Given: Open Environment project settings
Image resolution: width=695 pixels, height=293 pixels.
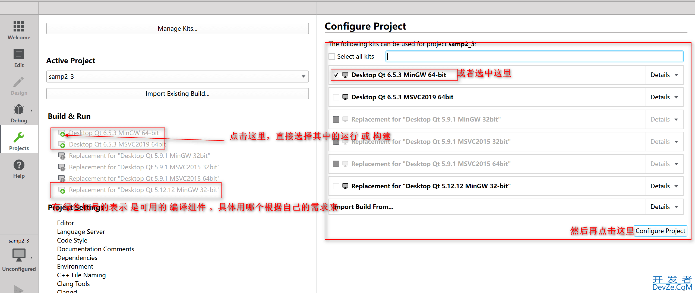Looking at the screenshot, I should pos(75,266).
